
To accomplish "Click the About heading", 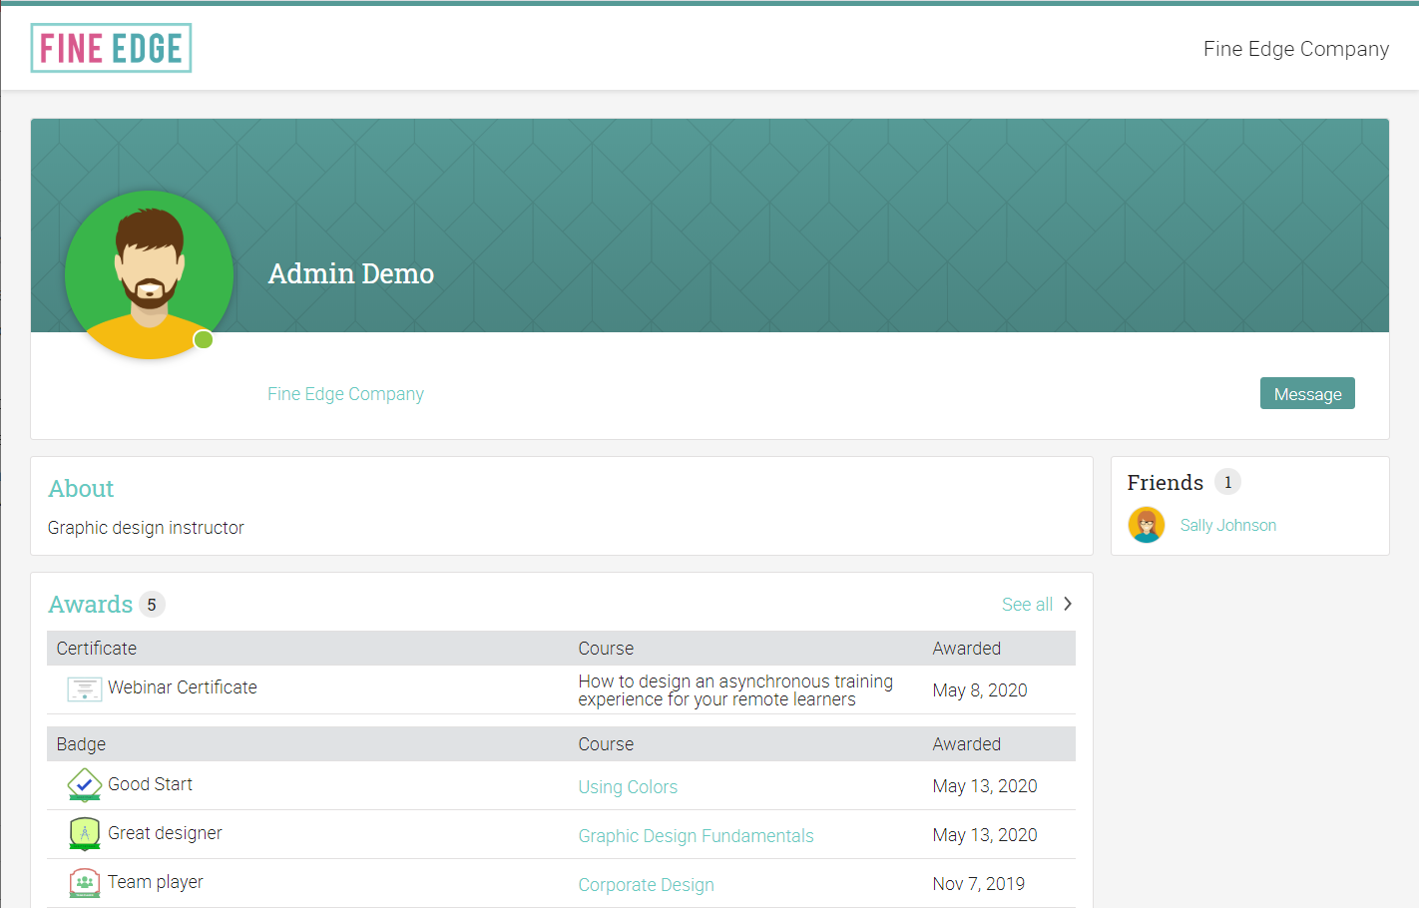I will click(81, 488).
